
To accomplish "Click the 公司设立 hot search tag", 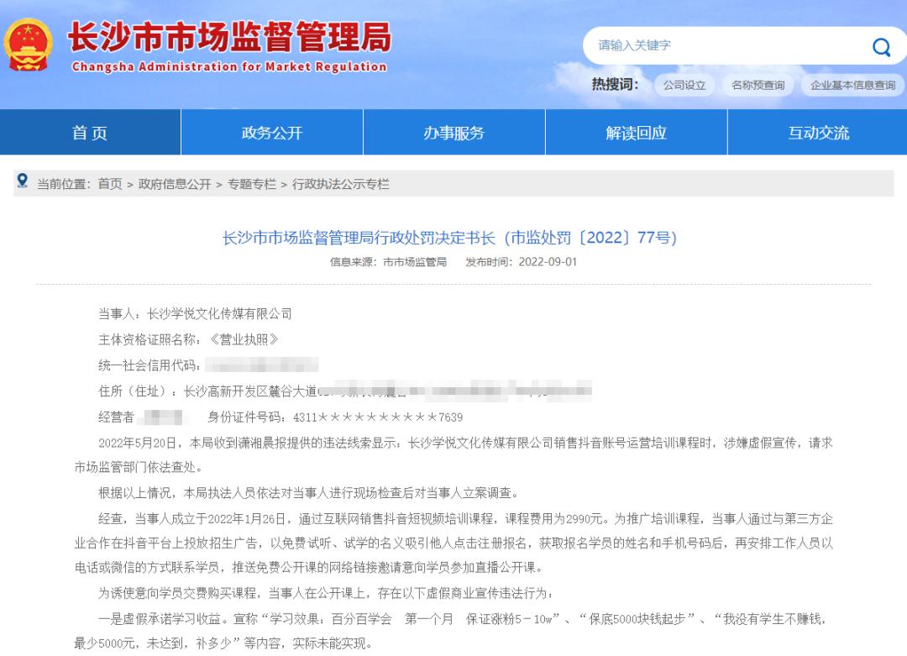I will coord(684,85).
